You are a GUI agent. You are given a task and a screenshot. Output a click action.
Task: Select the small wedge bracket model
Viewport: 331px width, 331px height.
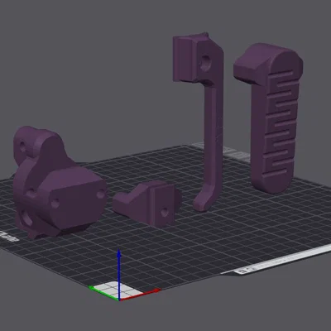147,204
